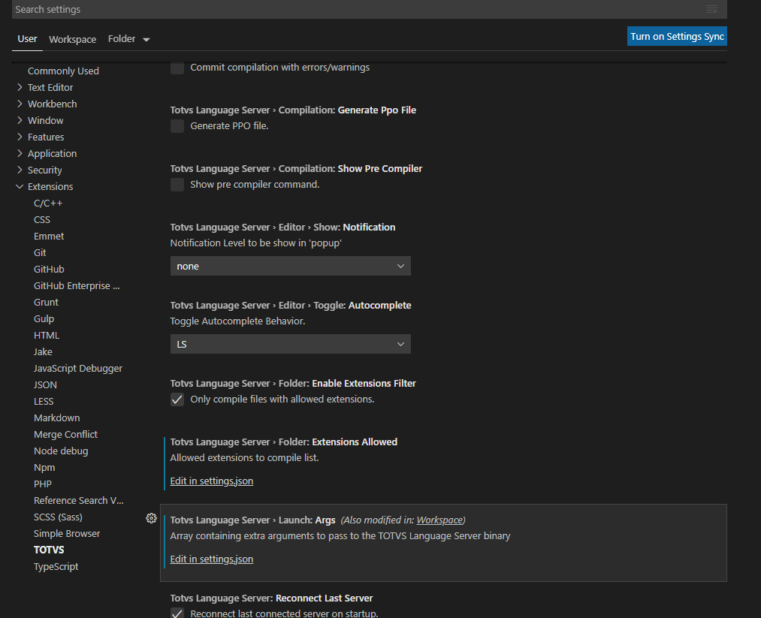
Task: Enable Commit compilation with errors/warnings
Action: [x=177, y=67]
